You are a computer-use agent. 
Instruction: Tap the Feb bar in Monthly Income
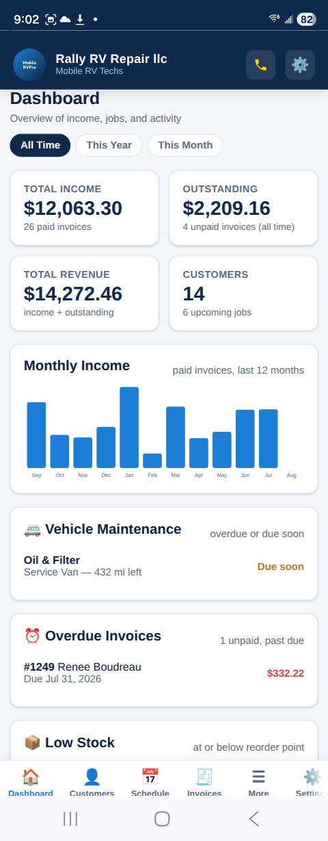pos(152,461)
